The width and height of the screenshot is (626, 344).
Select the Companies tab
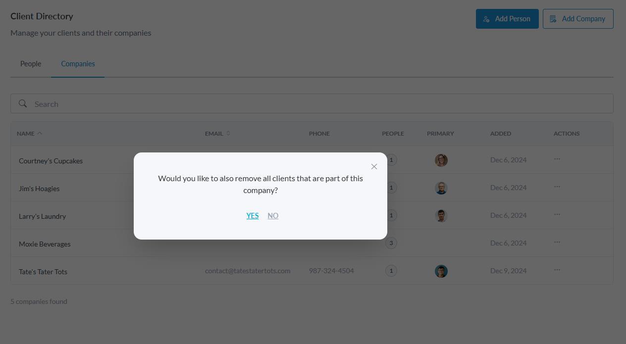(78, 64)
